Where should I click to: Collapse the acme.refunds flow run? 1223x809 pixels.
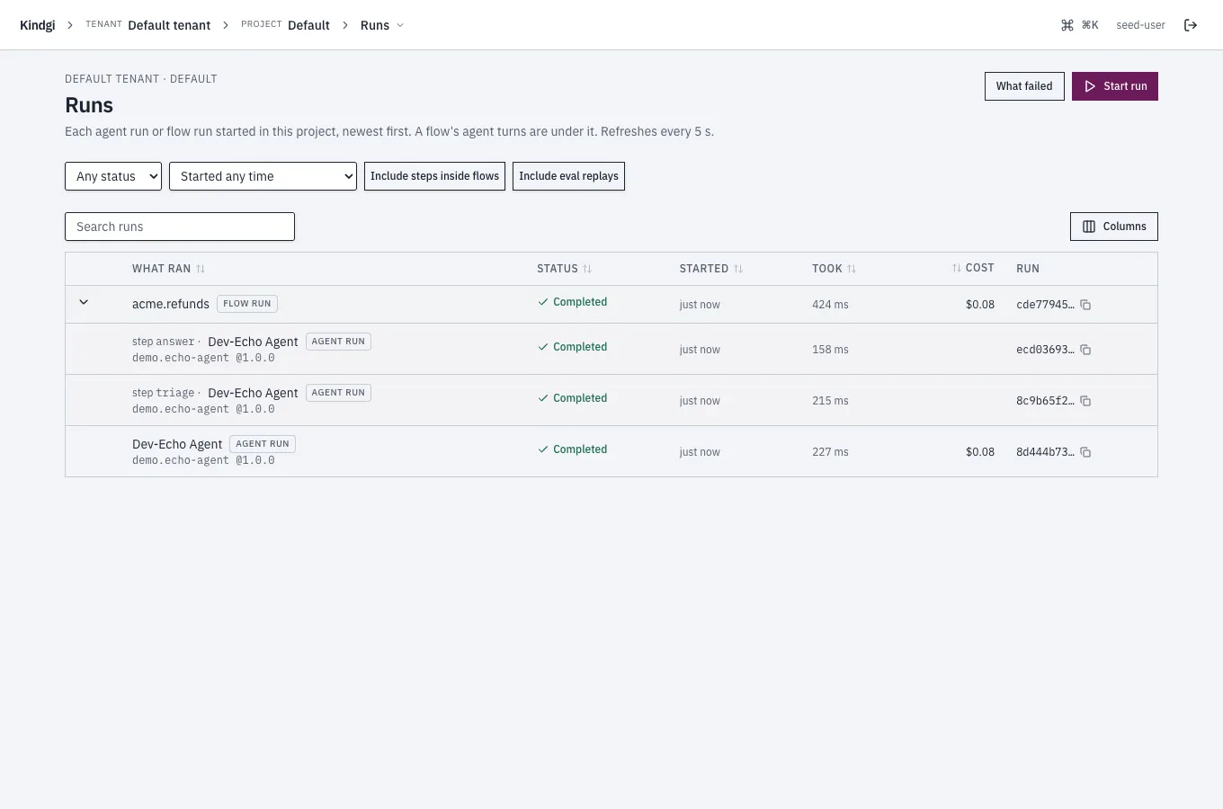tap(84, 303)
